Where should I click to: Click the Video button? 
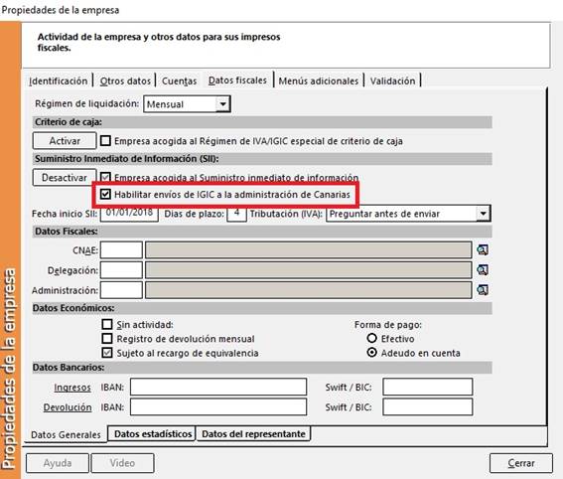pos(122,463)
